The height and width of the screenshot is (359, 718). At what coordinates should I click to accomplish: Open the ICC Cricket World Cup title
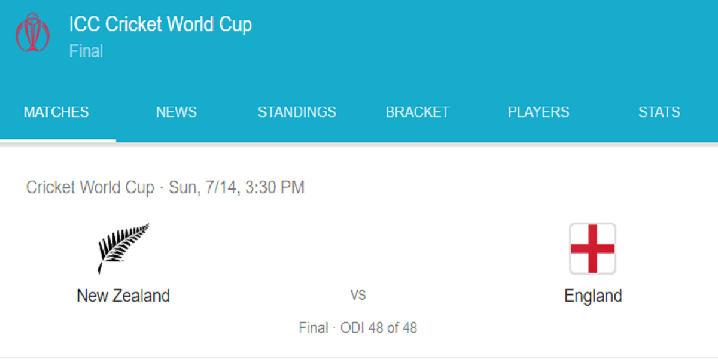click(x=160, y=25)
